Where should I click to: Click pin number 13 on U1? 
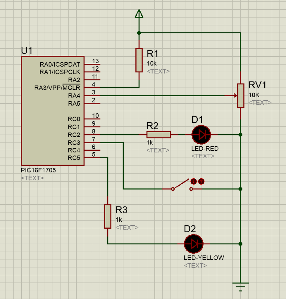pos(95,61)
